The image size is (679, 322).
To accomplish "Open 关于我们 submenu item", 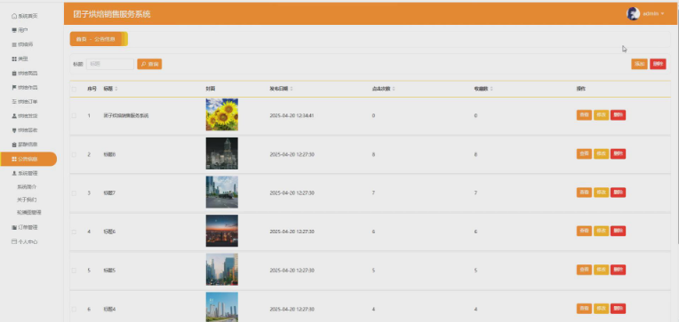I will click(27, 200).
